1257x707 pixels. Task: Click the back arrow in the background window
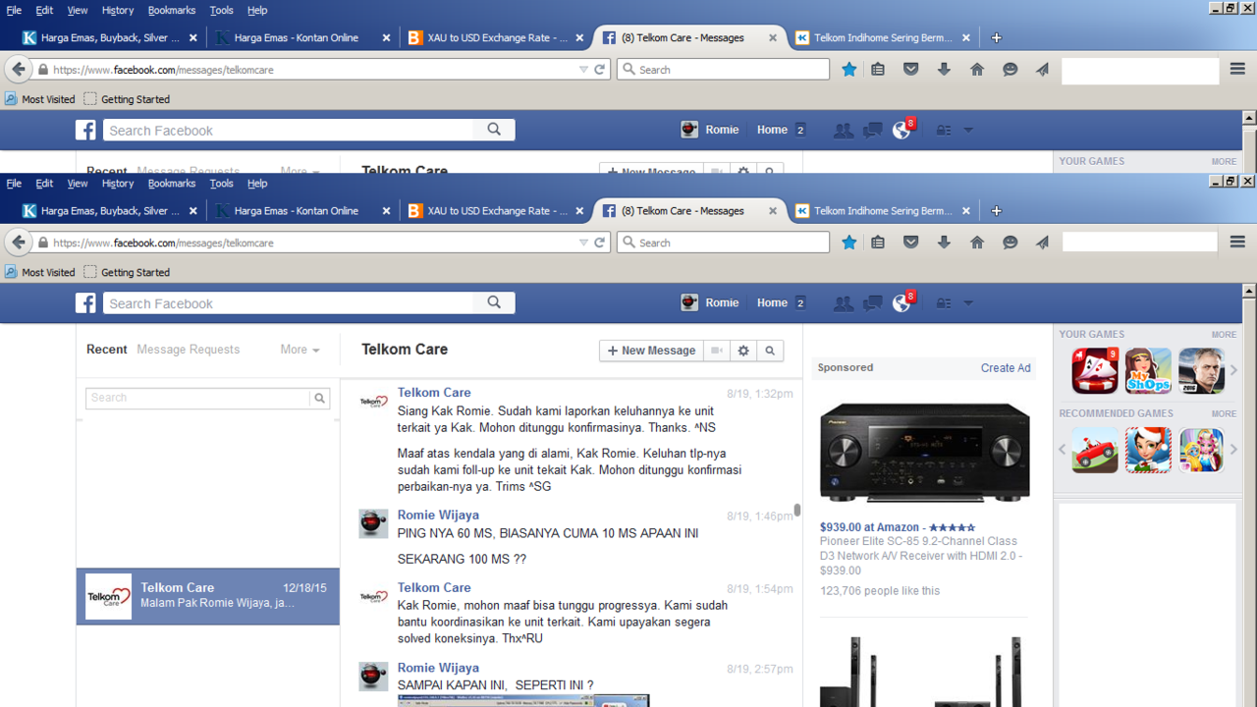(19, 70)
